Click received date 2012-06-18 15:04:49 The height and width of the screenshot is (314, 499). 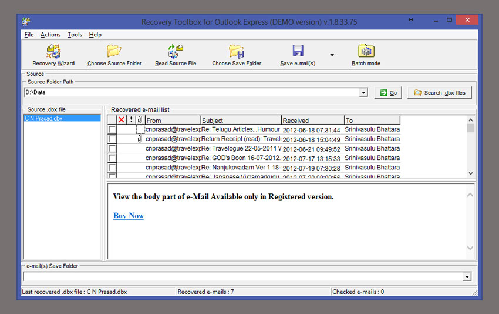pyautogui.click(x=311, y=139)
